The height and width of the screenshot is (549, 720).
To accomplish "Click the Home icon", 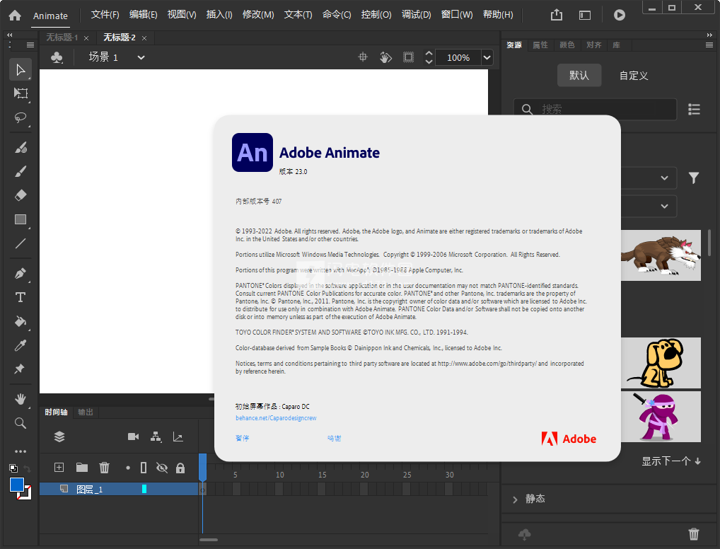I will click(x=15, y=15).
